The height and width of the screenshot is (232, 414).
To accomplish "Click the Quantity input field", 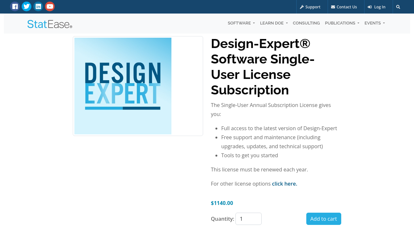I will (x=248, y=219).
